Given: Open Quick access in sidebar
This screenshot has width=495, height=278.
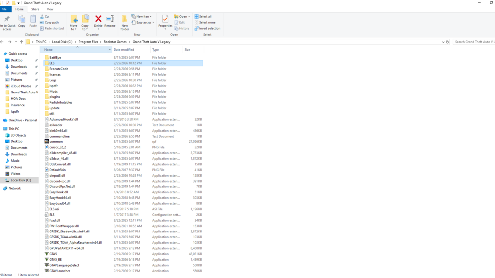Looking at the screenshot, I should pos(18,54).
